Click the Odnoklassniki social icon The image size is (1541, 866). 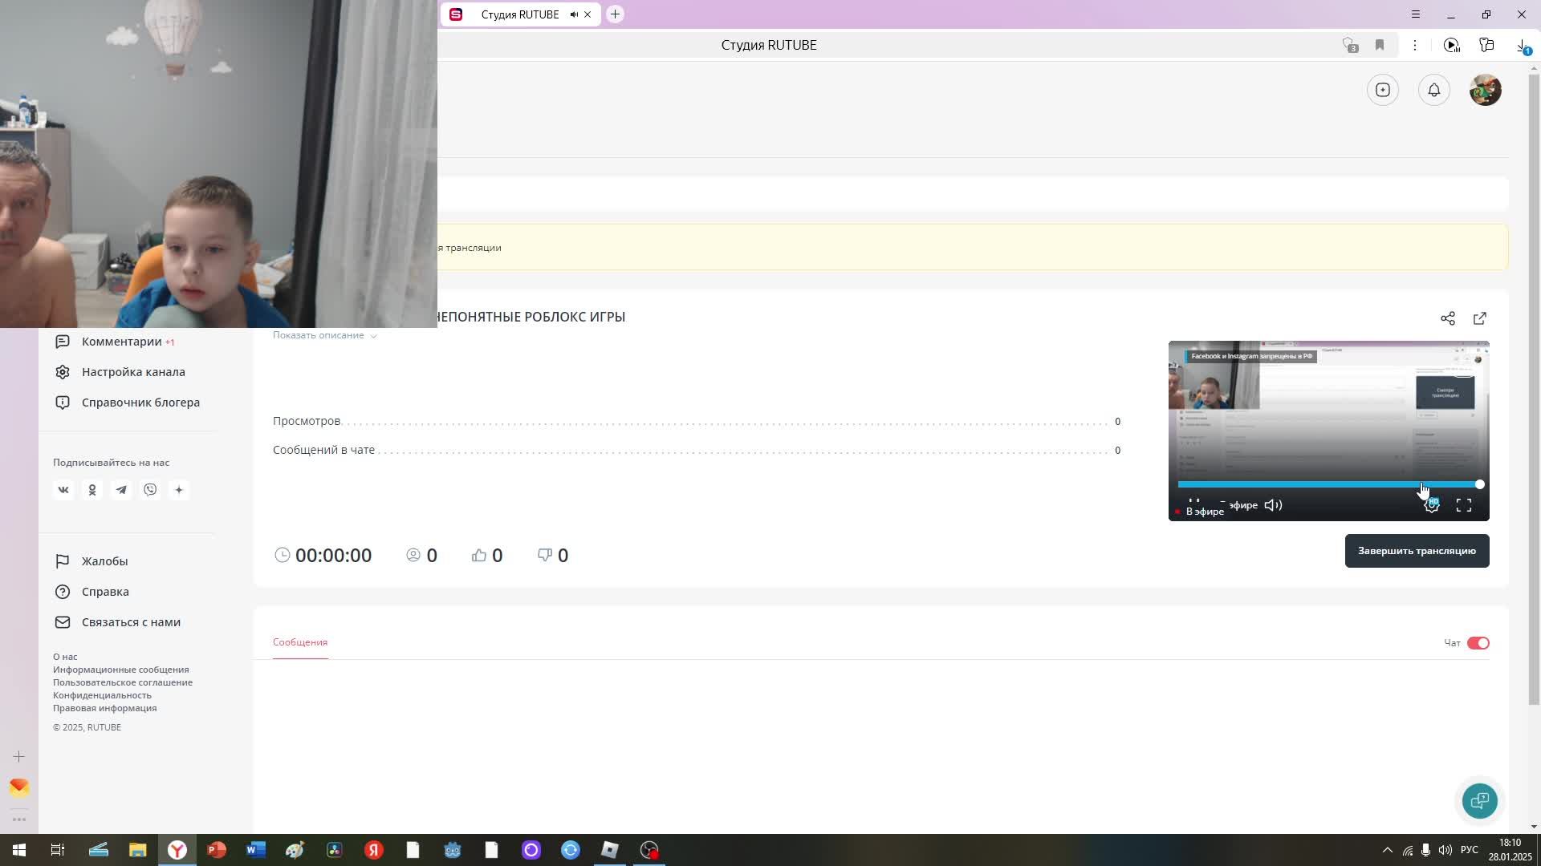click(92, 490)
